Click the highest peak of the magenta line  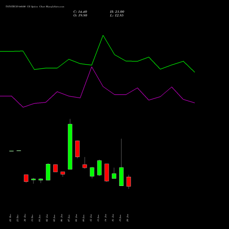coord(92,67)
